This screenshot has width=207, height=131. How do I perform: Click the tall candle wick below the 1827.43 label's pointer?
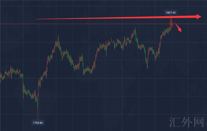pyautogui.click(x=171, y=20)
